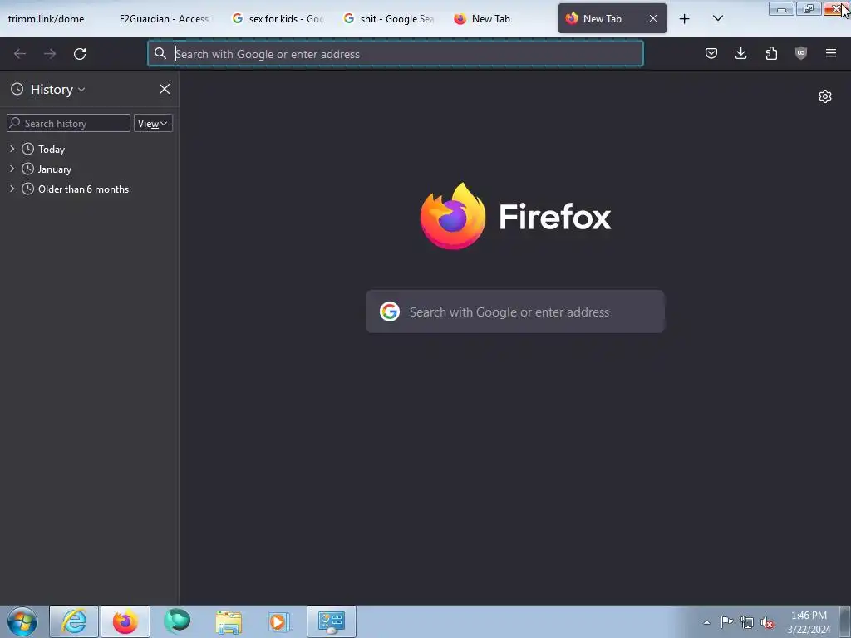Click the Google logo in page search box
Screen dimensions: 851x638
point(390,312)
